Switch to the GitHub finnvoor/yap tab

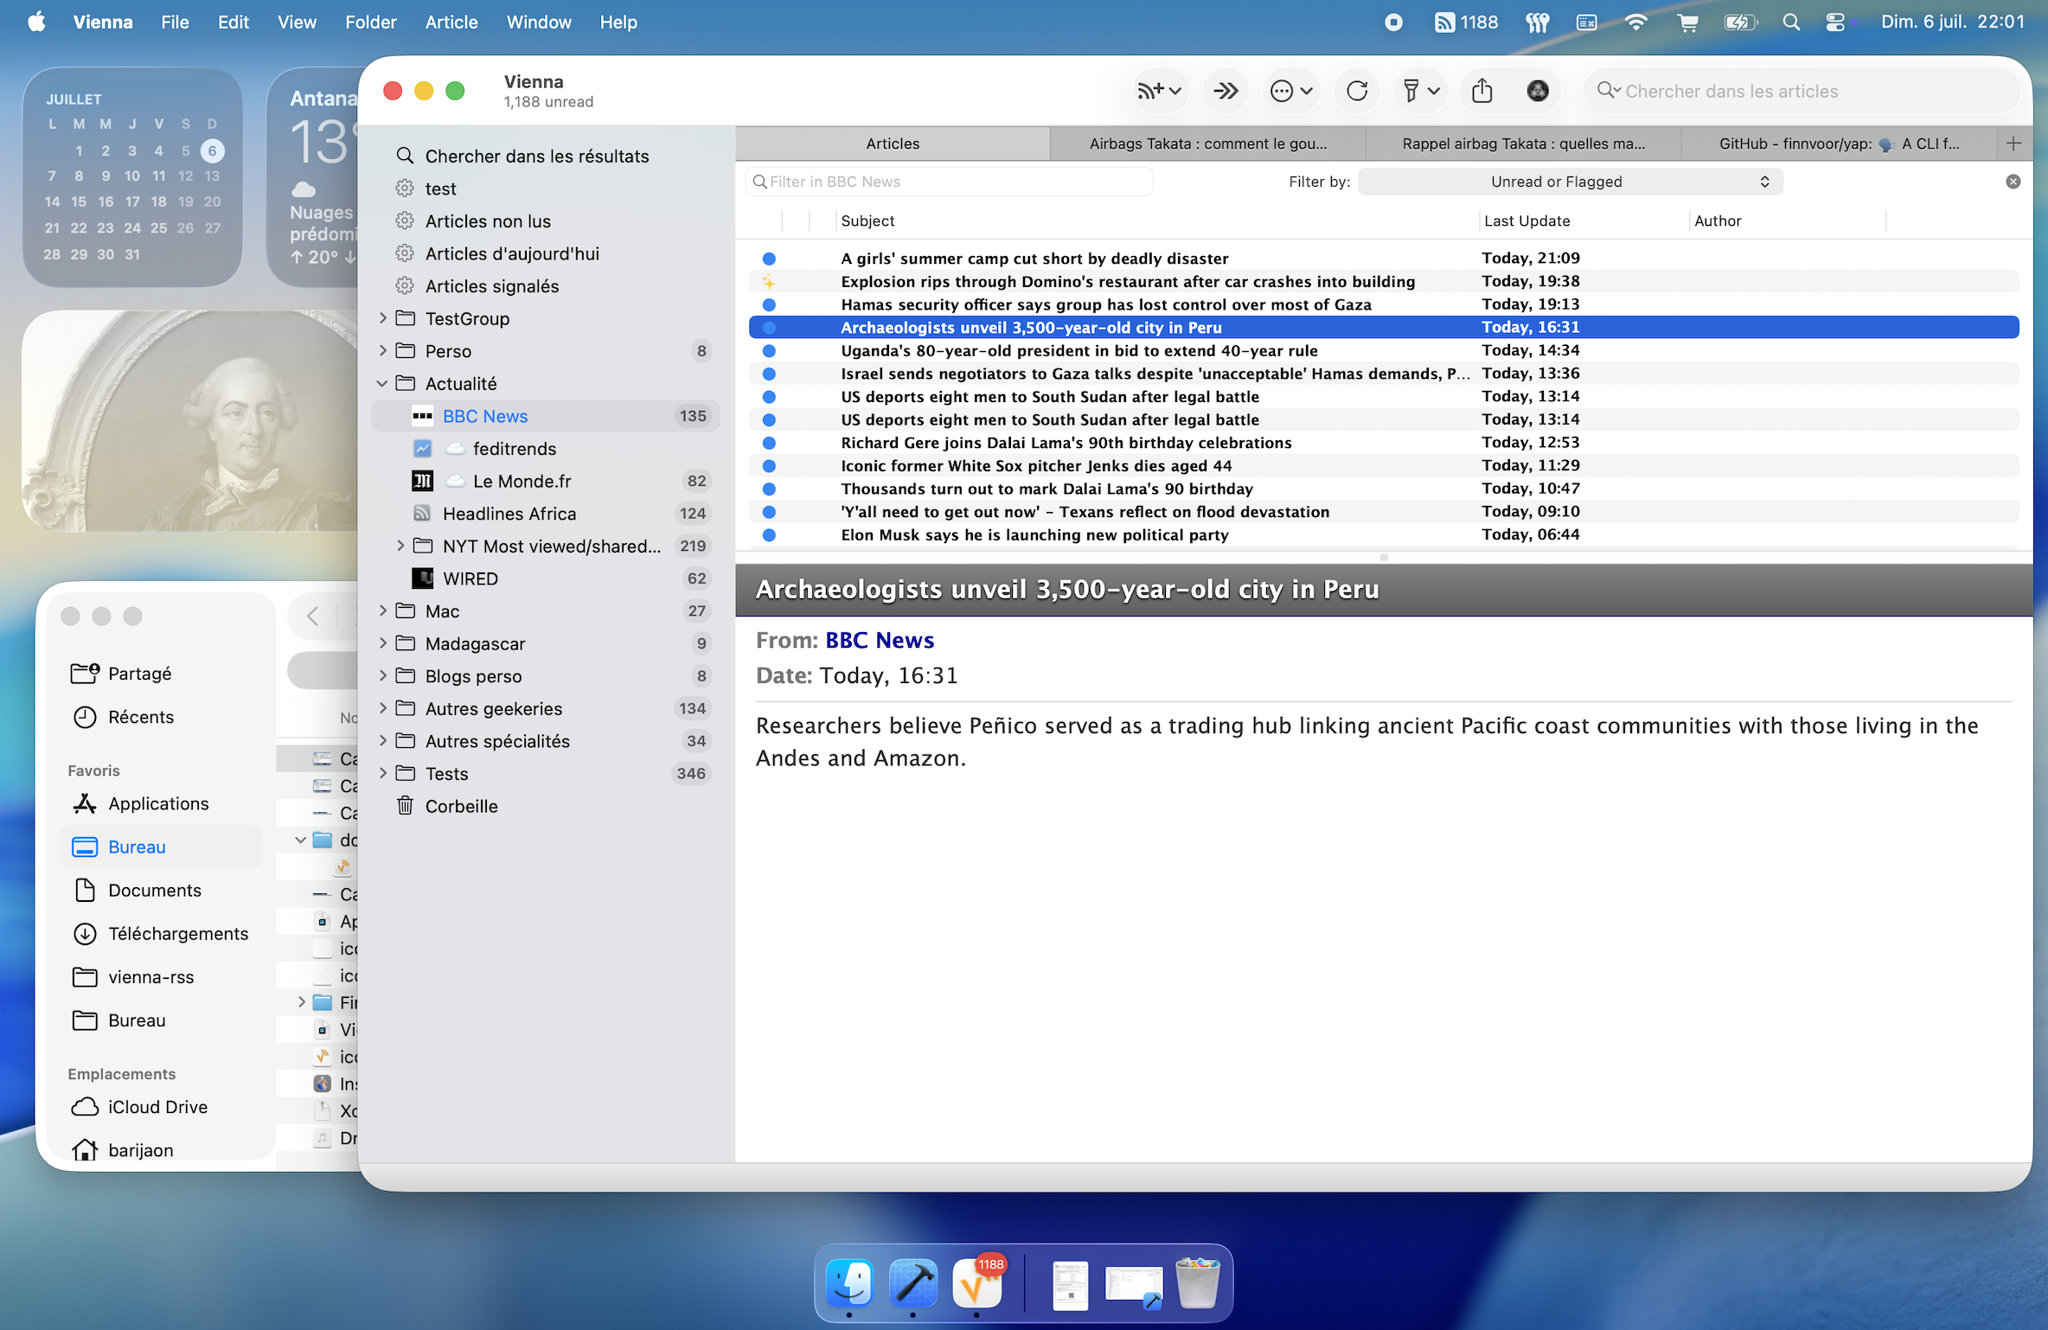tap(1839, 144)
